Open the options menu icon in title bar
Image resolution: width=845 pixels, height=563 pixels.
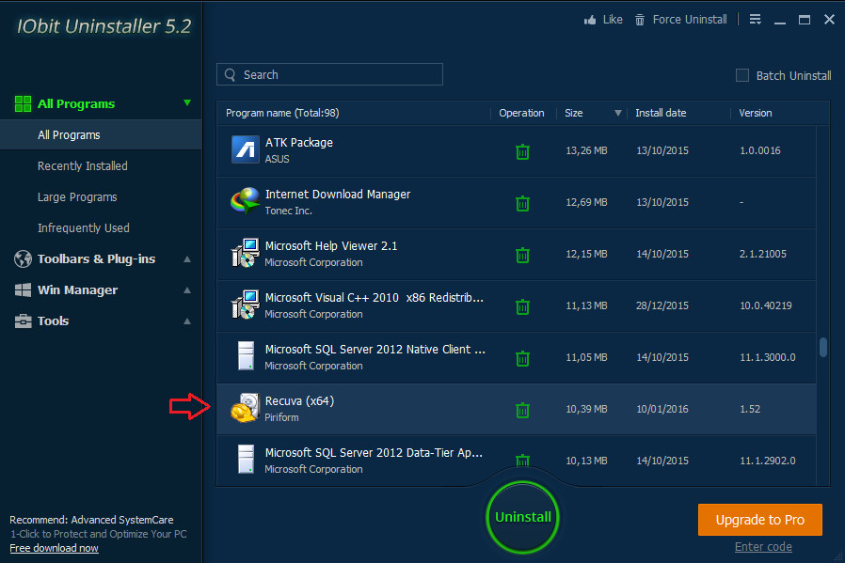coord(755,20)
